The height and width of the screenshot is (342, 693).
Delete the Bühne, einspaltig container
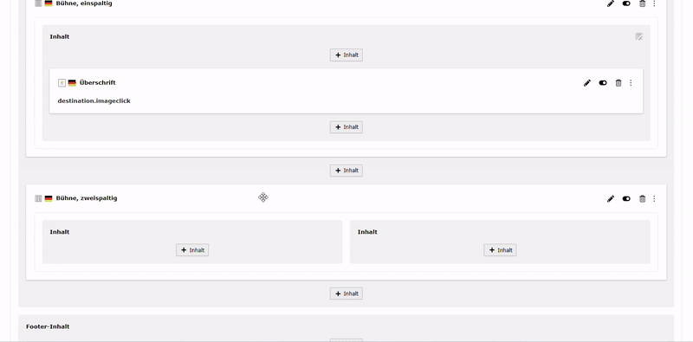point(642,3)
